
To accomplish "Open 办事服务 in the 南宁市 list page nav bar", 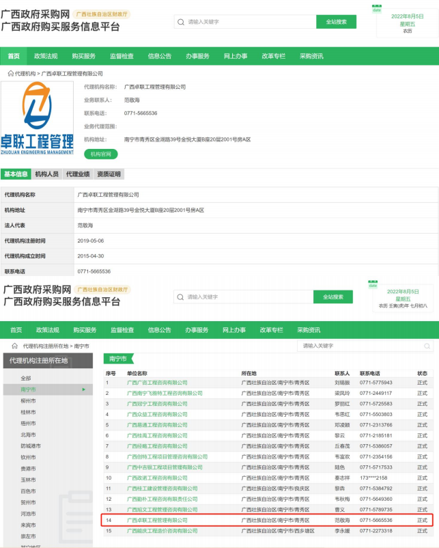I will [x=197, y=330].
